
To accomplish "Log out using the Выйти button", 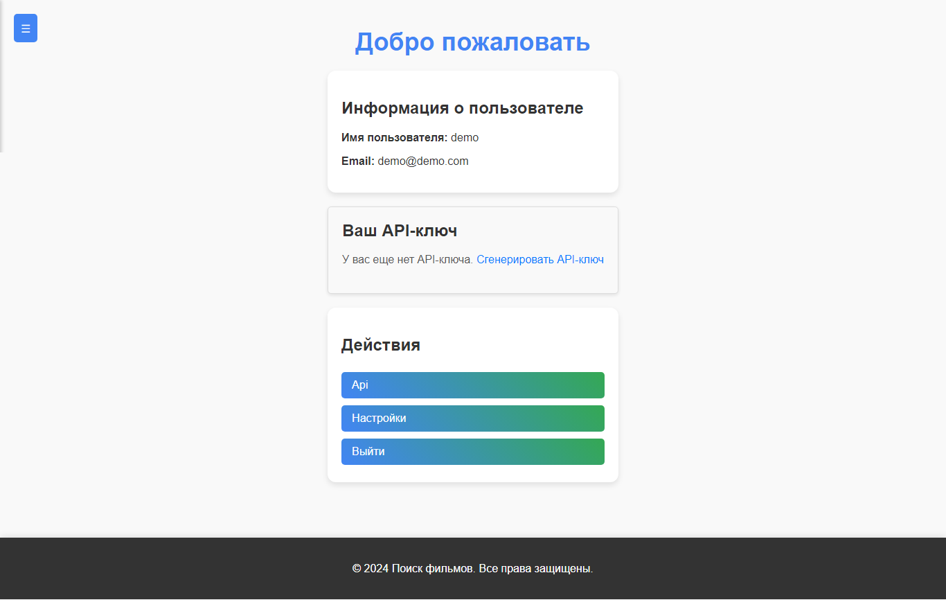I will [472, 452].
